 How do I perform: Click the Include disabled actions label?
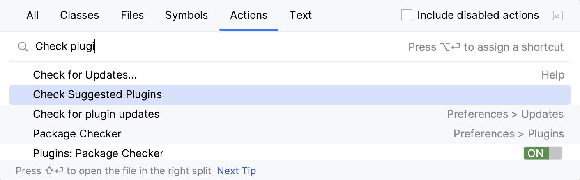click(x=478, y=16)
